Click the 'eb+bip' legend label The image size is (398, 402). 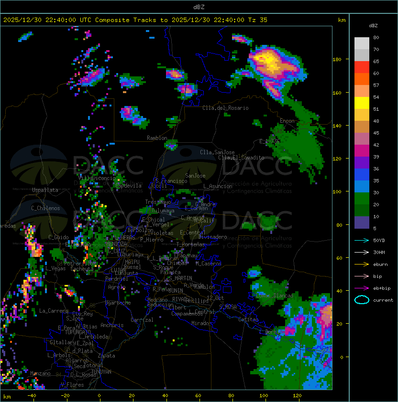(x=382, y=288)
